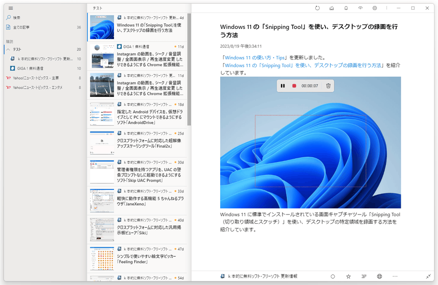Click the mark all as read icon
The height and width of the screenshot is (285, 438).
tap(332, 8)
